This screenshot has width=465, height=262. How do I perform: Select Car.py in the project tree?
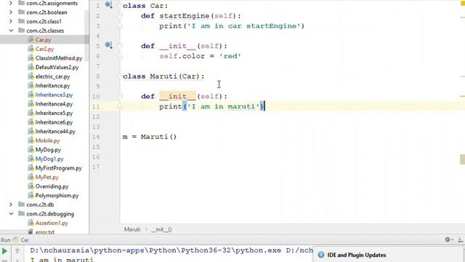44,40
